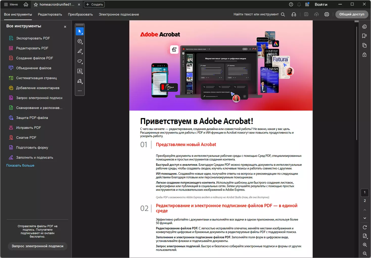The image size is (371, 258).
Task: Star the homeacrordrunified tab as favorite
Action: (36, 5)
